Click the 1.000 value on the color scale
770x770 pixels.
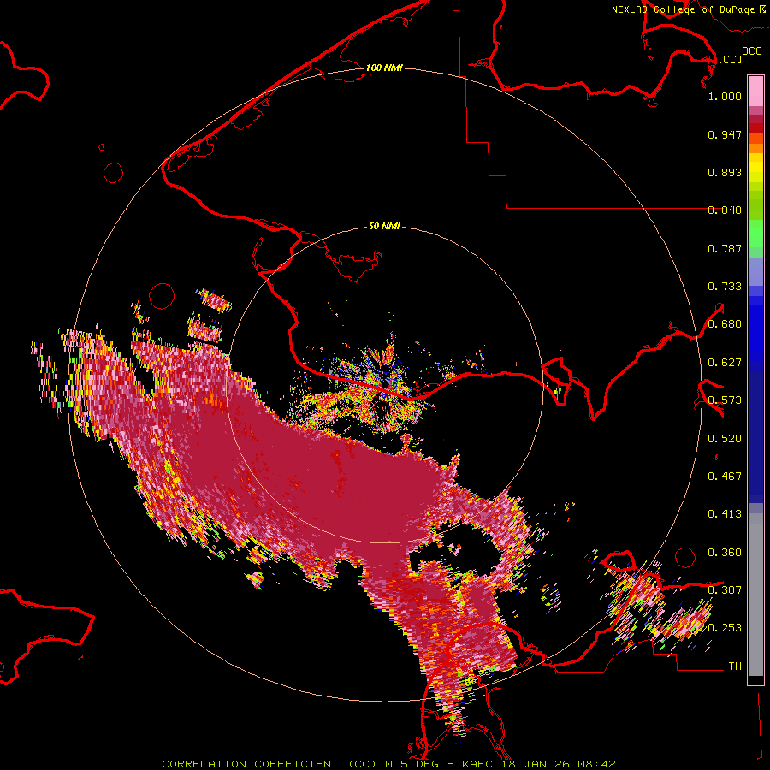725,96
